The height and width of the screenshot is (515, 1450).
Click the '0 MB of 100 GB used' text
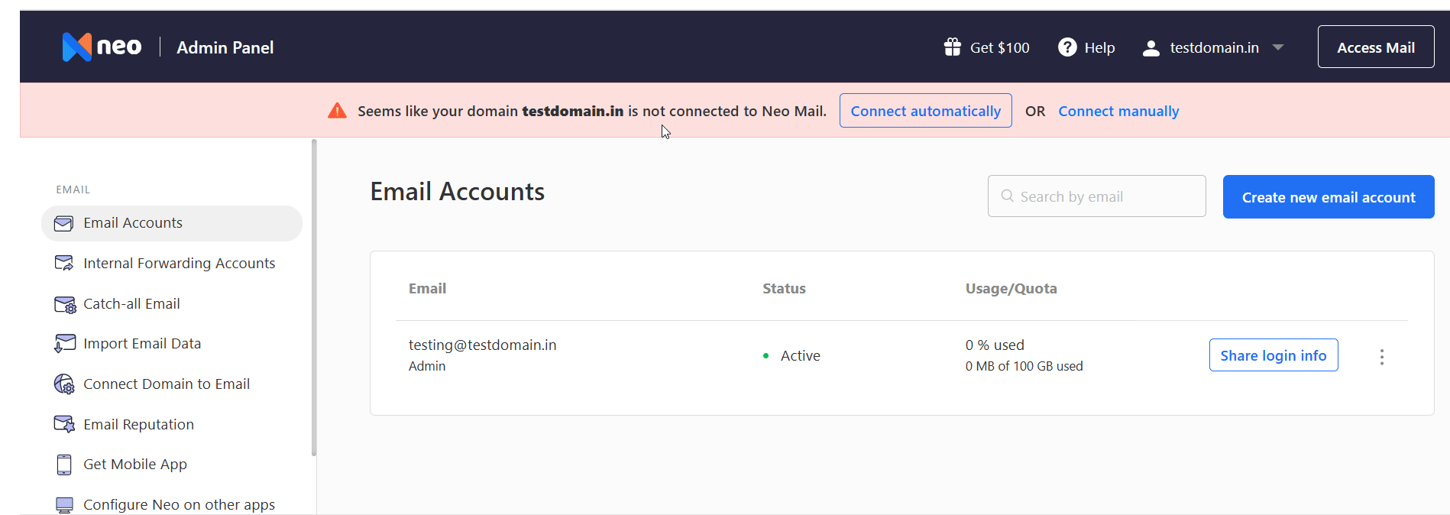click(x=1024, y=366)
